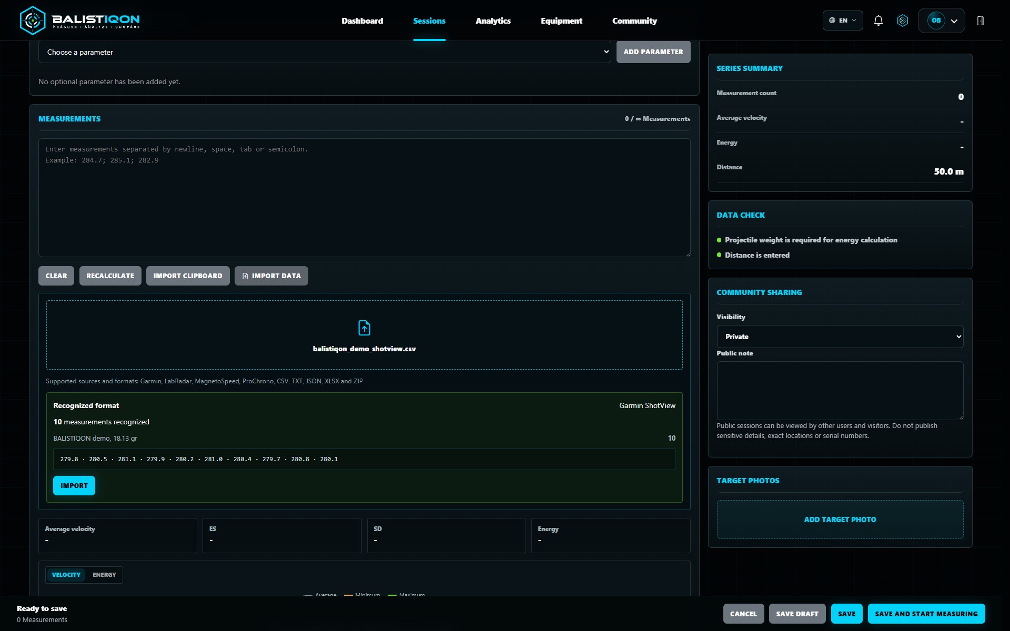The width and height of the screenshot is (1010, 631).
Task: Click the Distance is entered check item
Action: [757, 255]
